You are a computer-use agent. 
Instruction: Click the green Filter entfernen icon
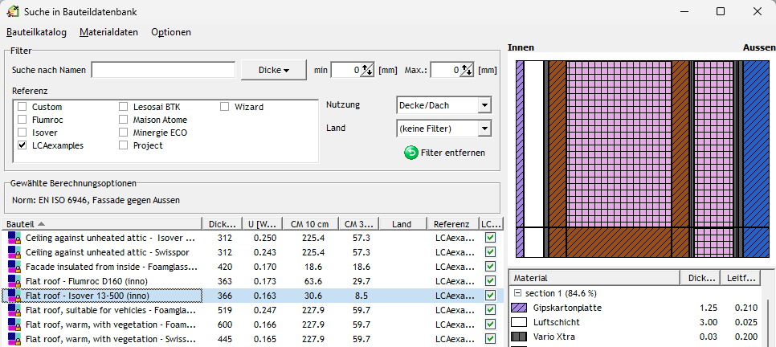pyautogui.click(x=410, y=152)
